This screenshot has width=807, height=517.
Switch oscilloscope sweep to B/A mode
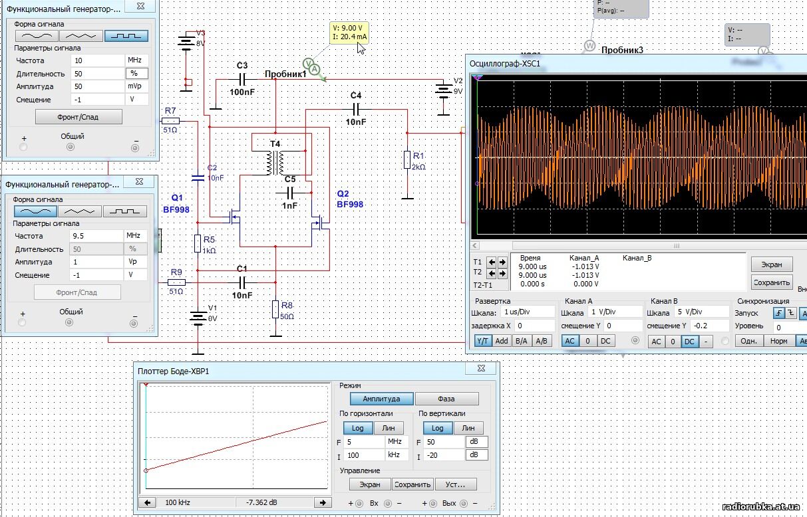tap(522, 341)
